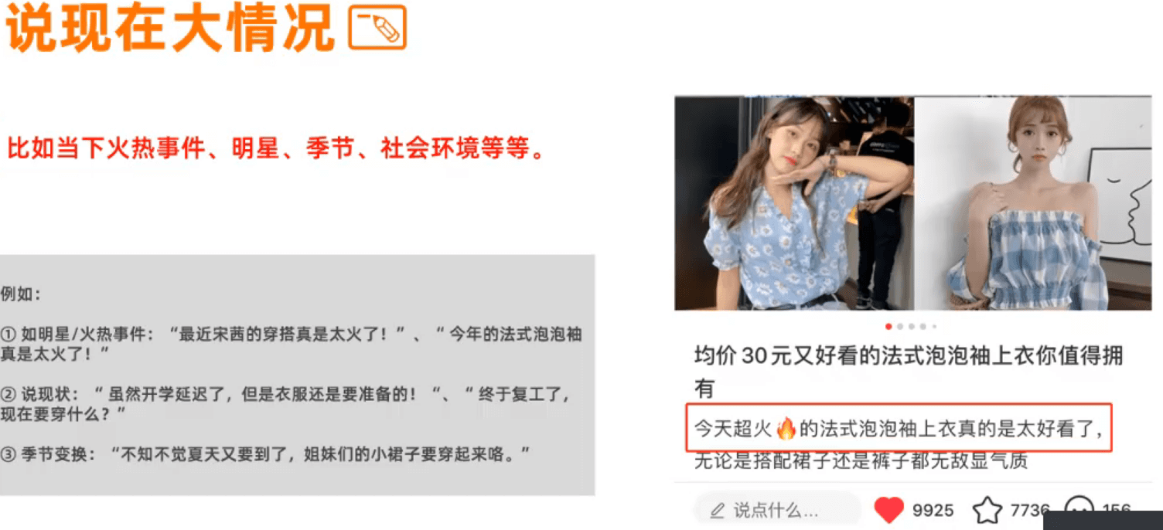Select the first red carousel dot
This screenshot has height=530, width=1163.
tap(888, 327)
